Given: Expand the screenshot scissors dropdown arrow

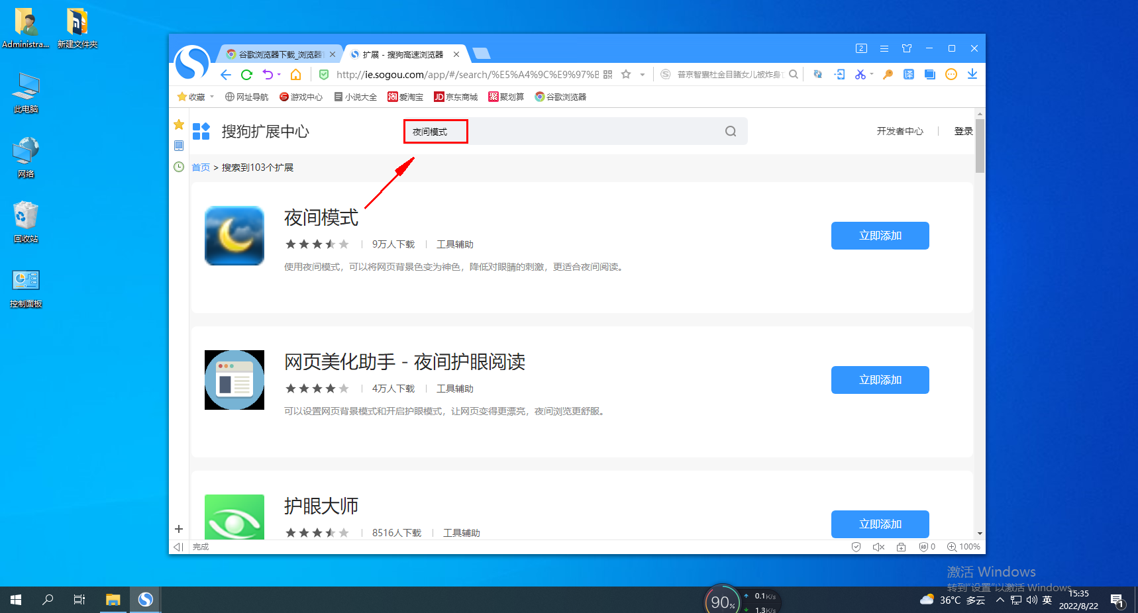Looking at the screenshot, I should [x=872, y=74].
